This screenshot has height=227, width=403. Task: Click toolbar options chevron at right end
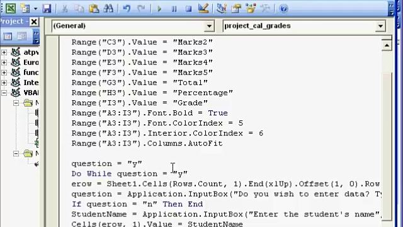click(391, 9)
